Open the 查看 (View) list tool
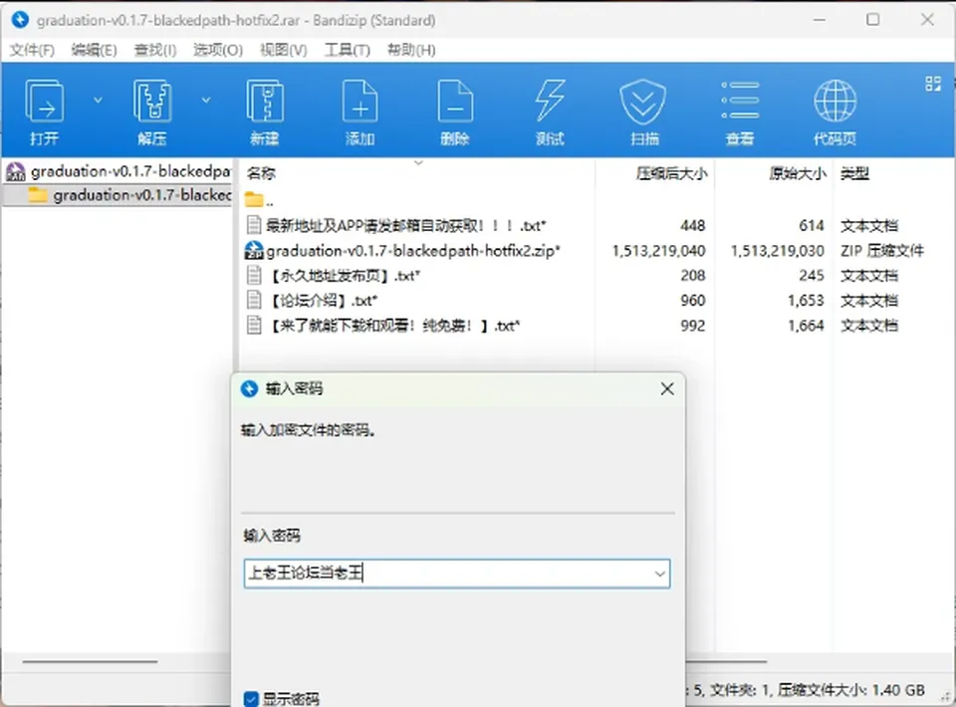Viewport: 956px width, 707px height. pyautogui.click(x=740, y=111)
